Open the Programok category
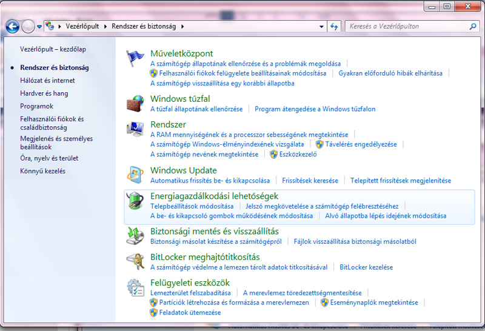 [x=36, y=106]
